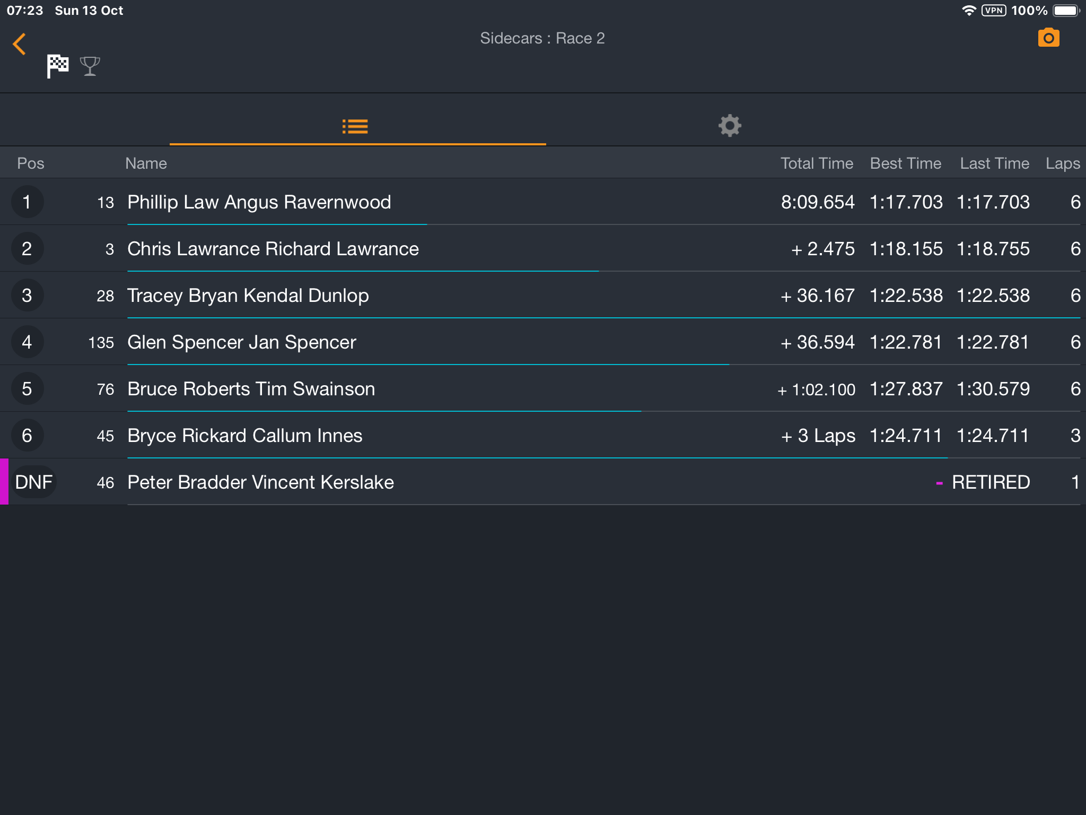Image resolution: width=1086 pixels, height=815 pixels.
Task: Click race number 135
Action: click(x=101, y=343)
